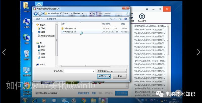
Task: Toggle the 关联主题文件右键菜单 checkbox
Action: coord(37,93)
